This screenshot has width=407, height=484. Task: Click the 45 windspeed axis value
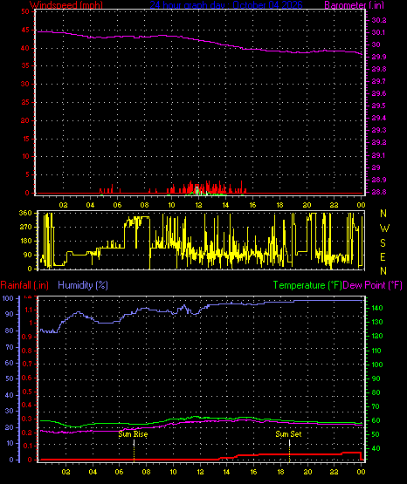25,30
